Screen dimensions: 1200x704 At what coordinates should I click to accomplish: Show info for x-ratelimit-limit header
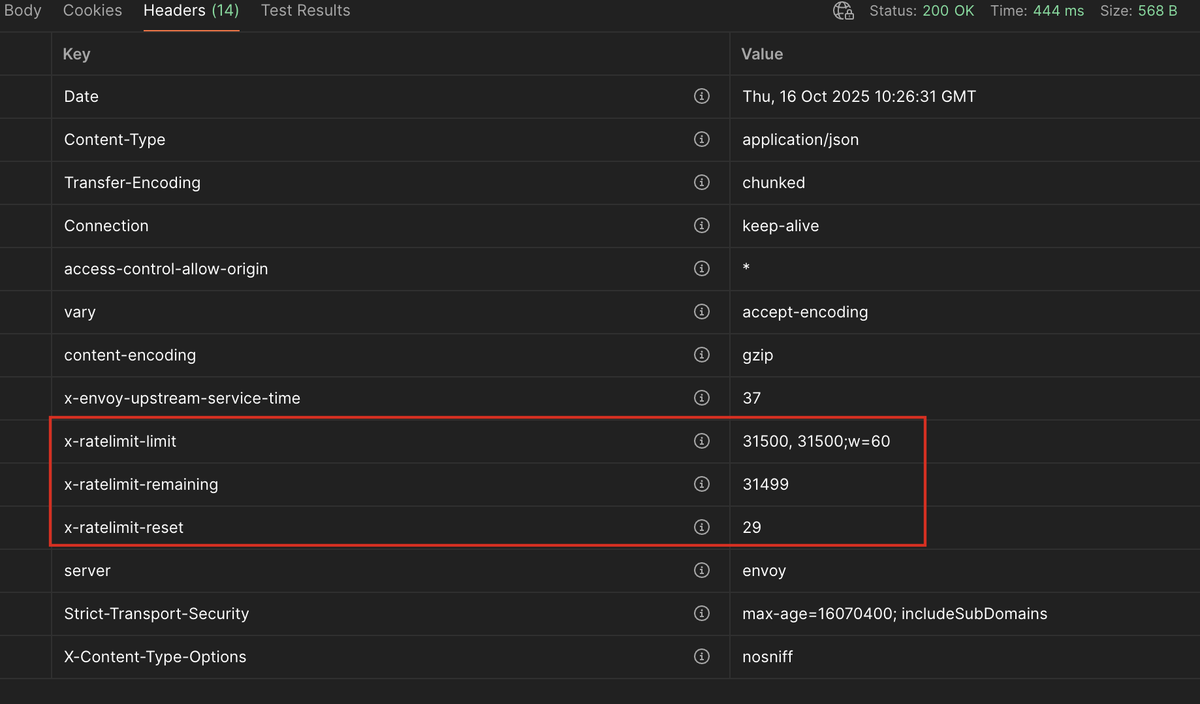(x=702, y=441)
